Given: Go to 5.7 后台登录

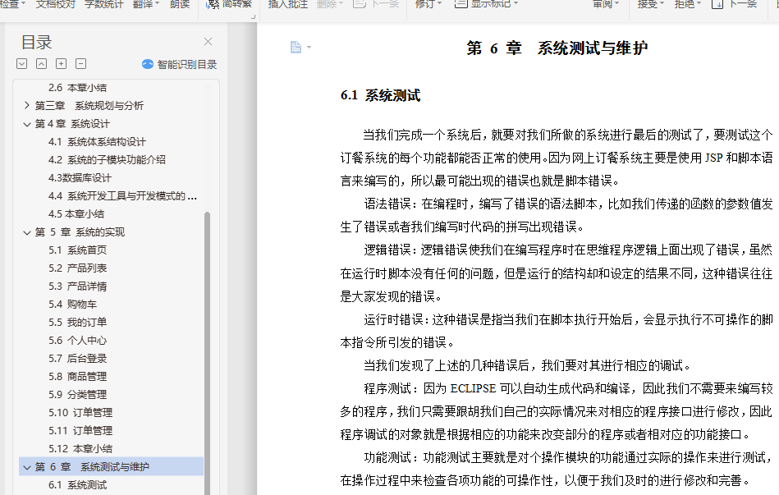Looking at the screenshot, I should [x=77, y=359].
